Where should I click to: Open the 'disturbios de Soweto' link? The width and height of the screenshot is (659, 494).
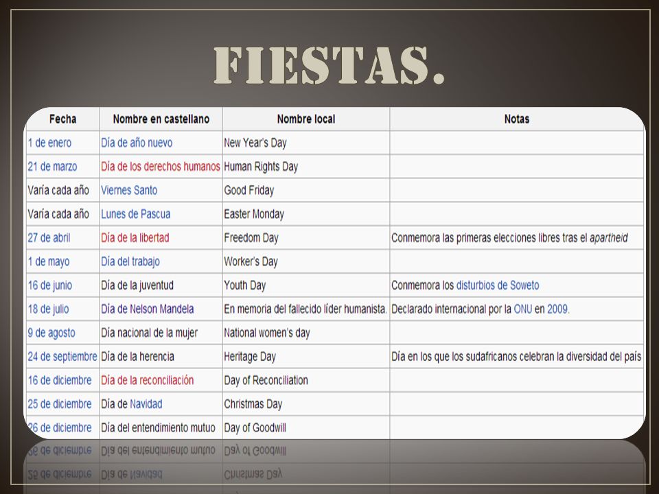click(498, 285)
